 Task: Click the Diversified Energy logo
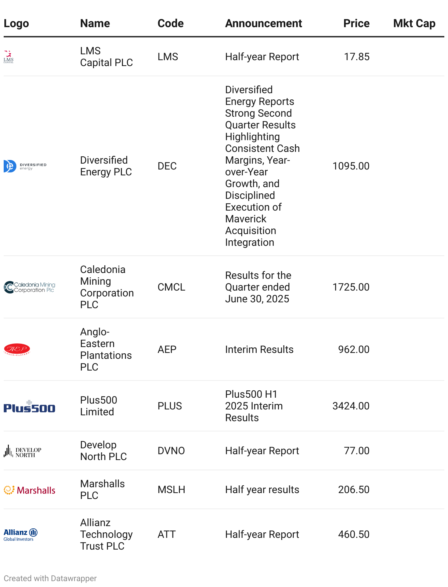tap(25, 166)
